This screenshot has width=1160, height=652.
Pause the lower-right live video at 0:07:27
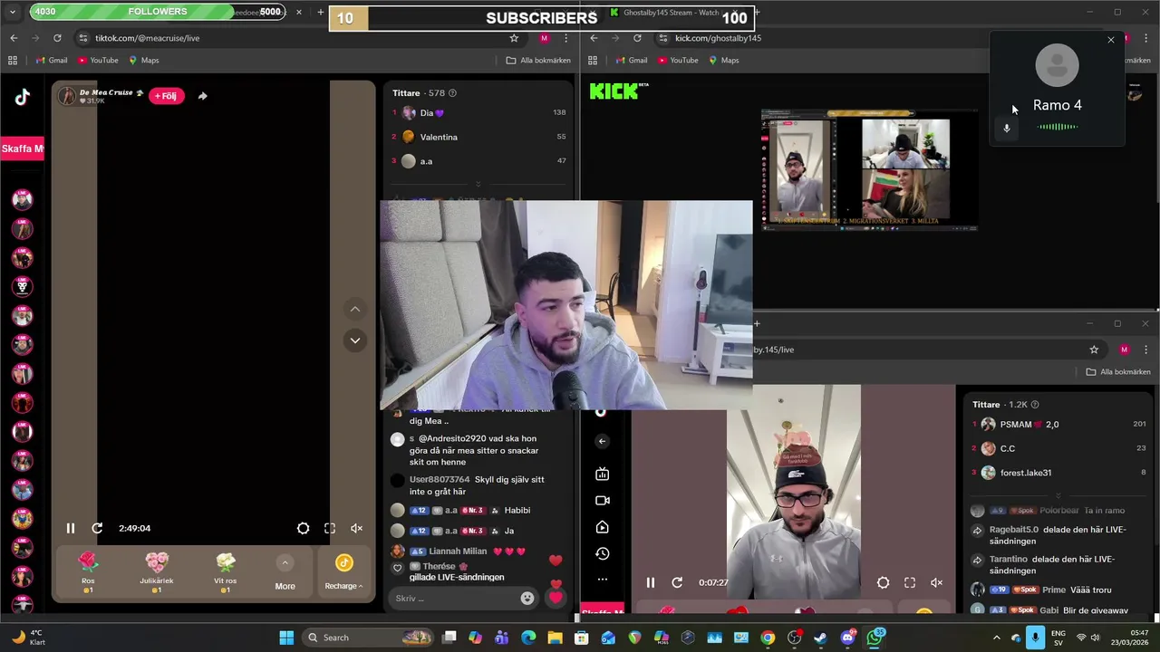pos(650,582)
